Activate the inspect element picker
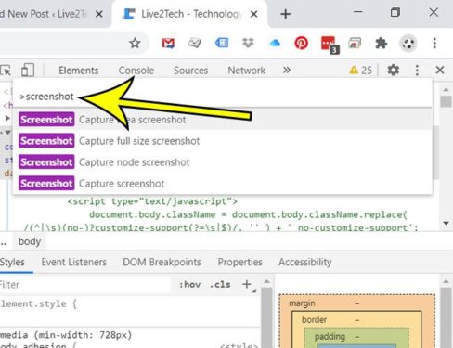Screen dimensions: 453x348 (x=6, y=71)
